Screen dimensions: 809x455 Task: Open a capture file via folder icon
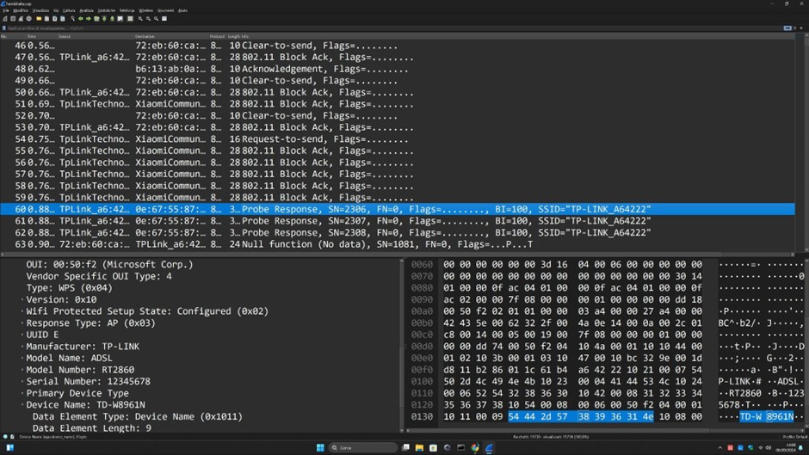(x=37, y=18)
